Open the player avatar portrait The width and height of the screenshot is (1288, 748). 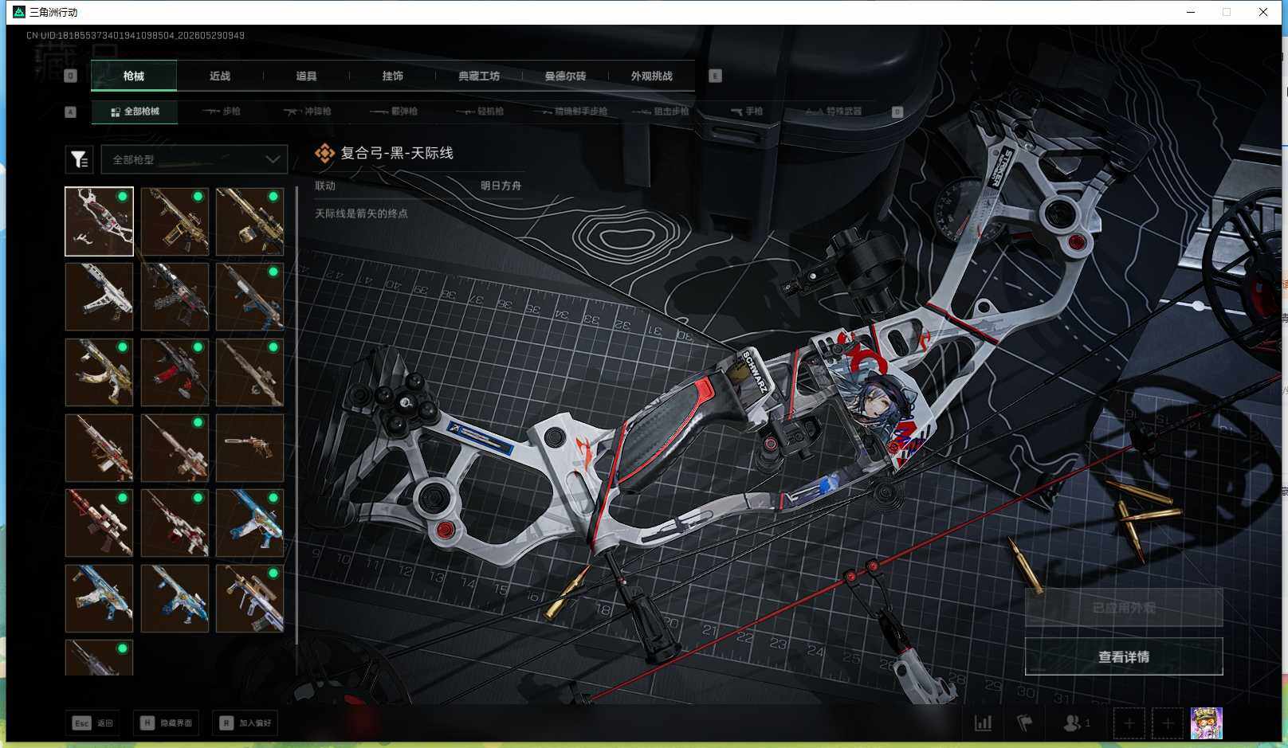[x=1206, y=723]
